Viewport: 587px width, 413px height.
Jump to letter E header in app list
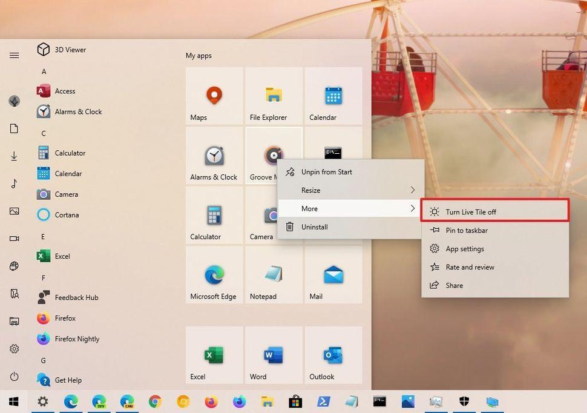pyautogui.click(x=43, y=237)
